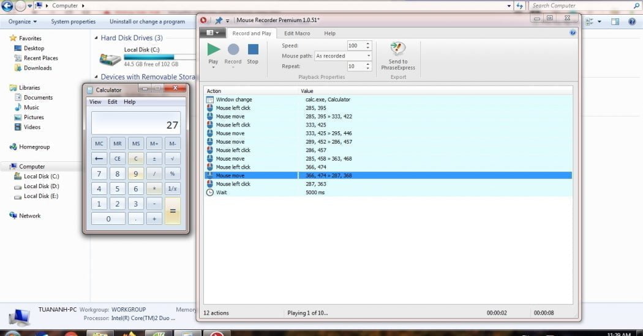Viewport: 643px width, 336px height.
Task: Decrease Repeat with the down spinner arrow
Action: [368, 68]
